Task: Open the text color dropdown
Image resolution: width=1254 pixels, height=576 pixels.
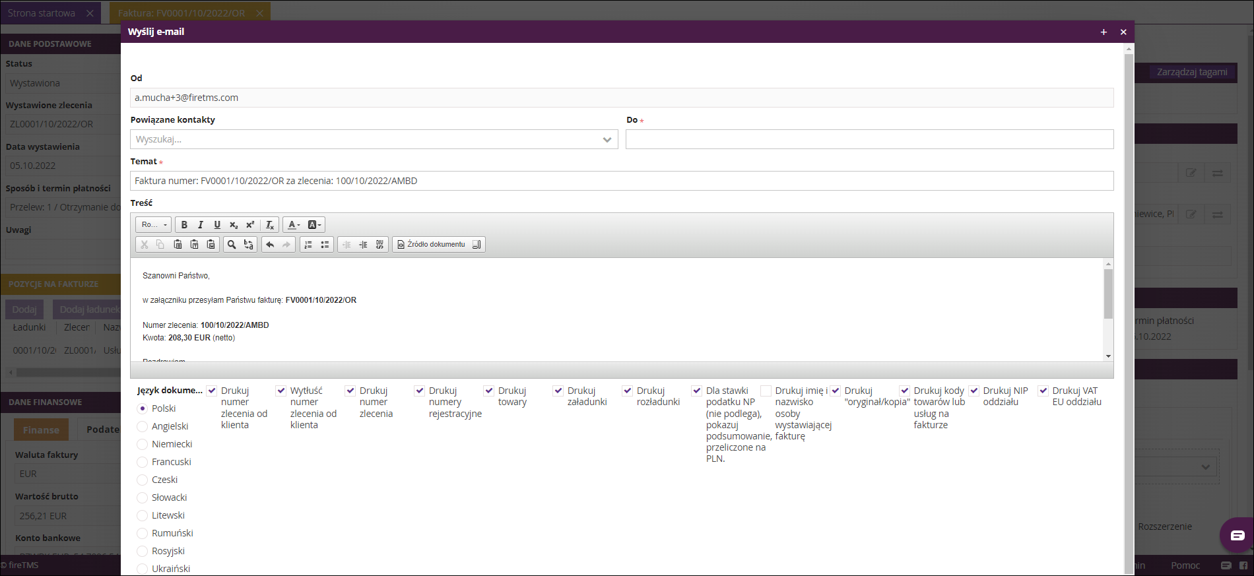Action: tap(294, 224)
